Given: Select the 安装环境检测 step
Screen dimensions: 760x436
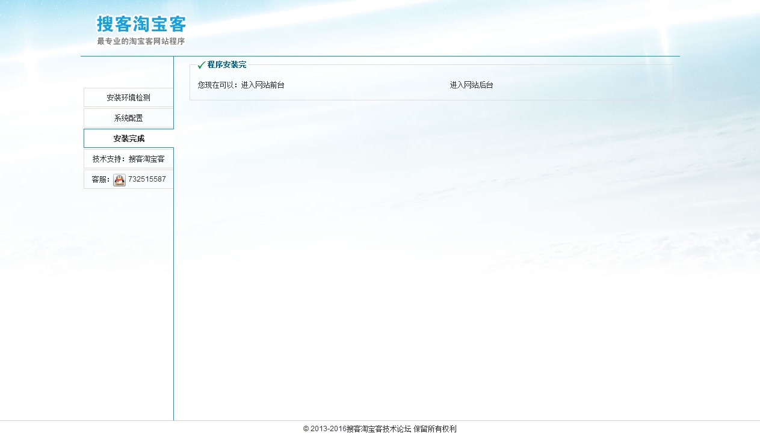Looking at the screenshot, I should pyautogui.click(x=128, y=97).
